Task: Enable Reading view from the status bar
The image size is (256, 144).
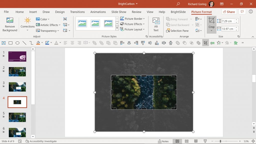Action: pyautogui.click(x=196, y=141)
